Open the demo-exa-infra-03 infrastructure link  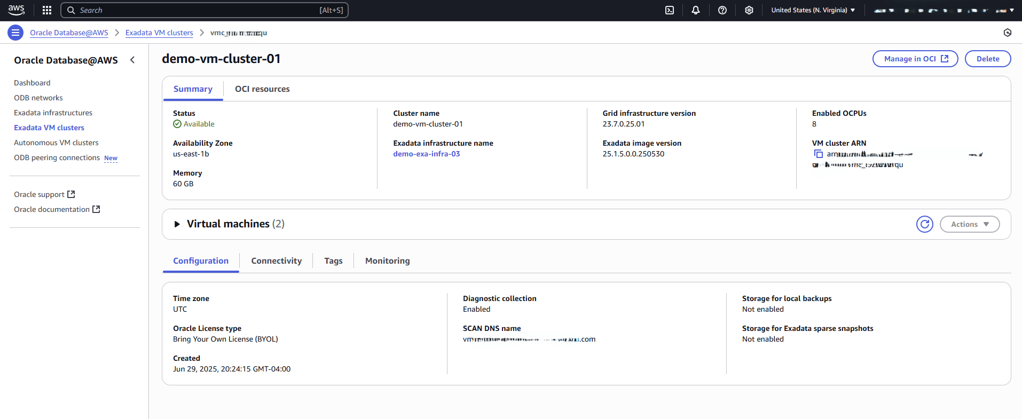427,154
